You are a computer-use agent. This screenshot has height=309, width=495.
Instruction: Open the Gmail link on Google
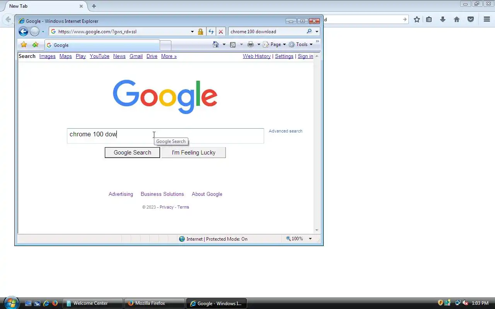pos(136,56)
